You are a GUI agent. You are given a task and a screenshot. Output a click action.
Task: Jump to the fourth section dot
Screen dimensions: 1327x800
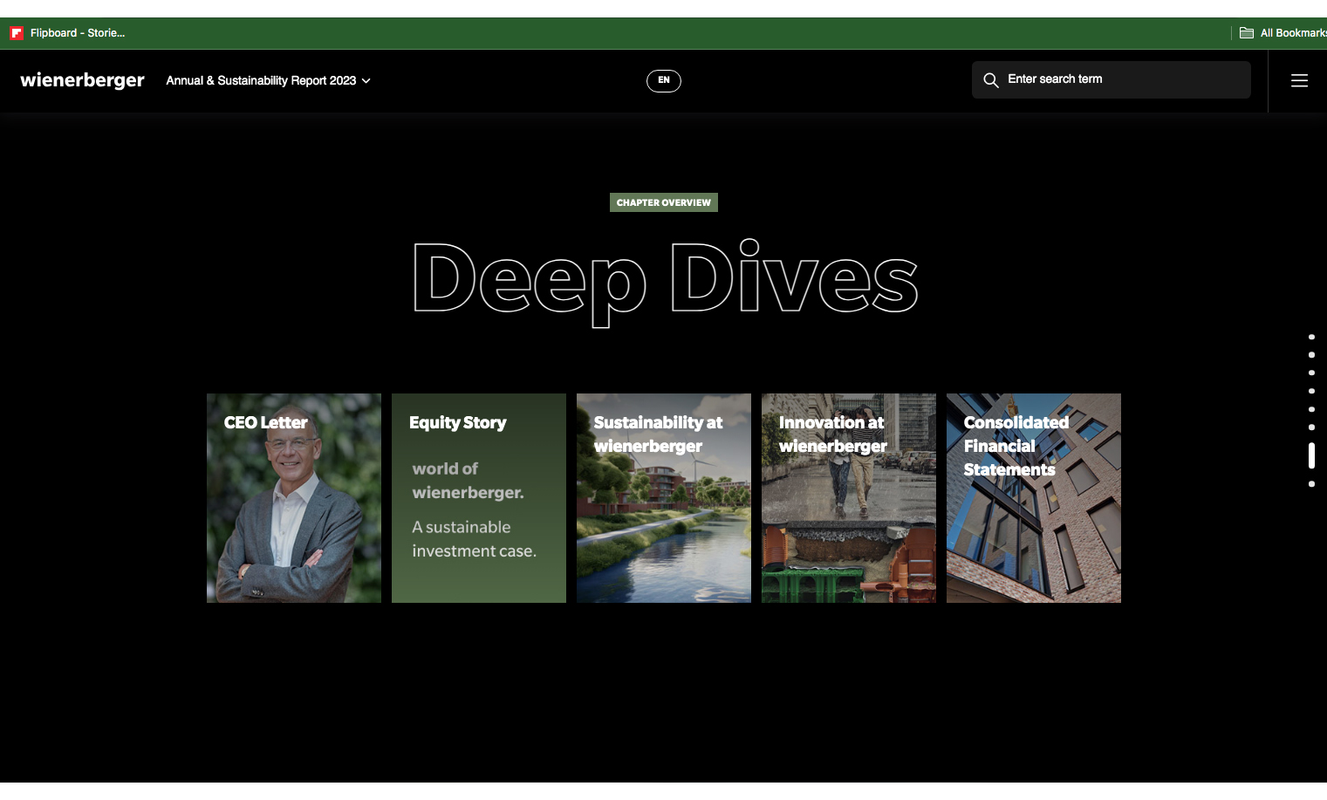tap(1311, 391)
